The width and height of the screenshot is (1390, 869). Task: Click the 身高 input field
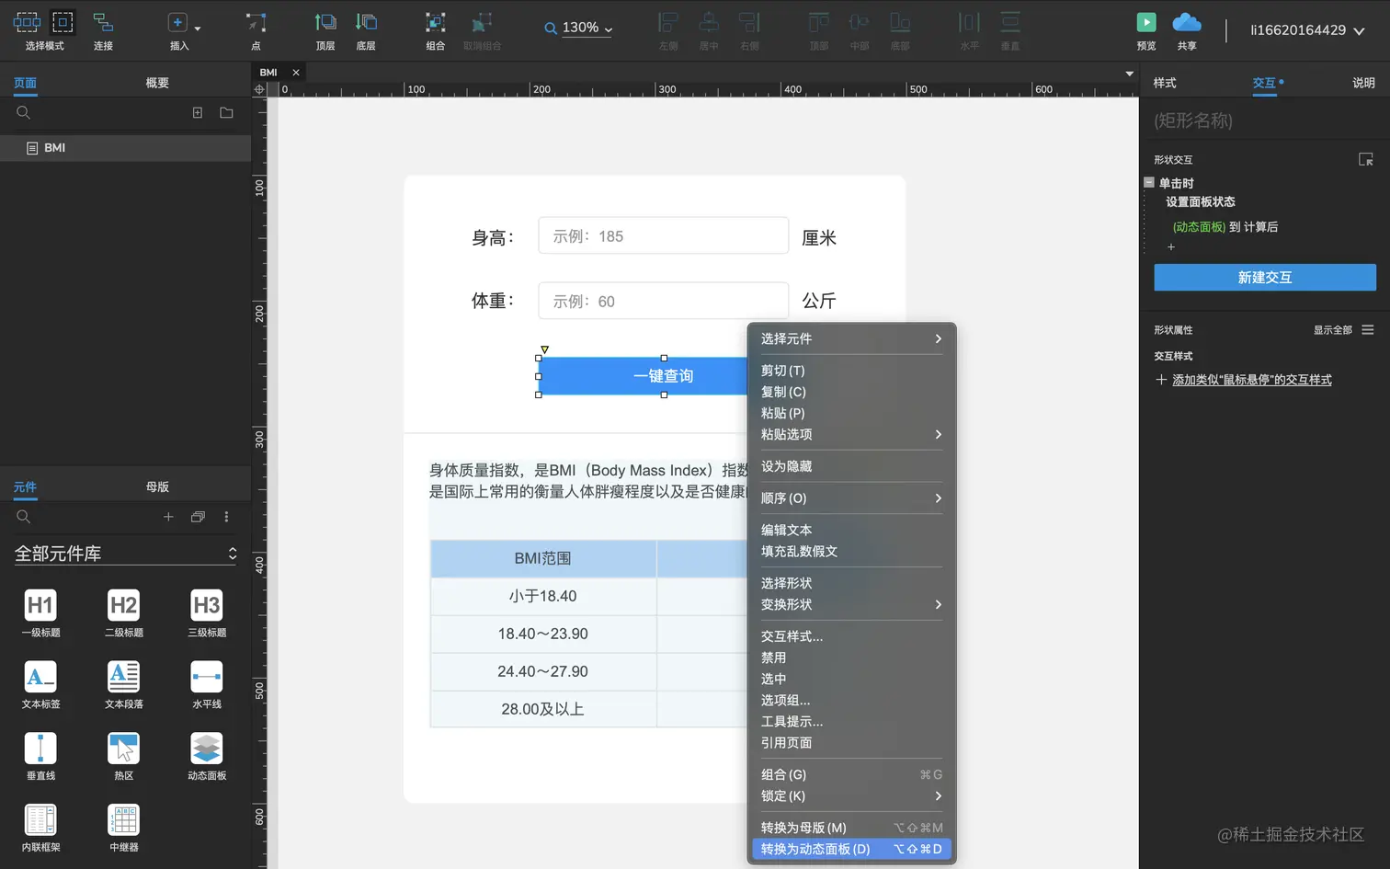pyautogui.click(x=663, y=235)
